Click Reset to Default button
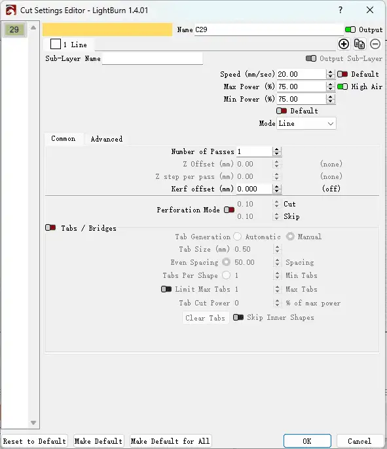The width and height of the screenshot is (387, 449). (x=34, y=441)
